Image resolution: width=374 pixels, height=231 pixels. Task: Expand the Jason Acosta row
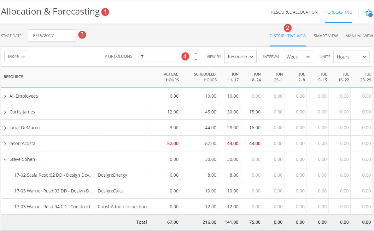[6, 143]
